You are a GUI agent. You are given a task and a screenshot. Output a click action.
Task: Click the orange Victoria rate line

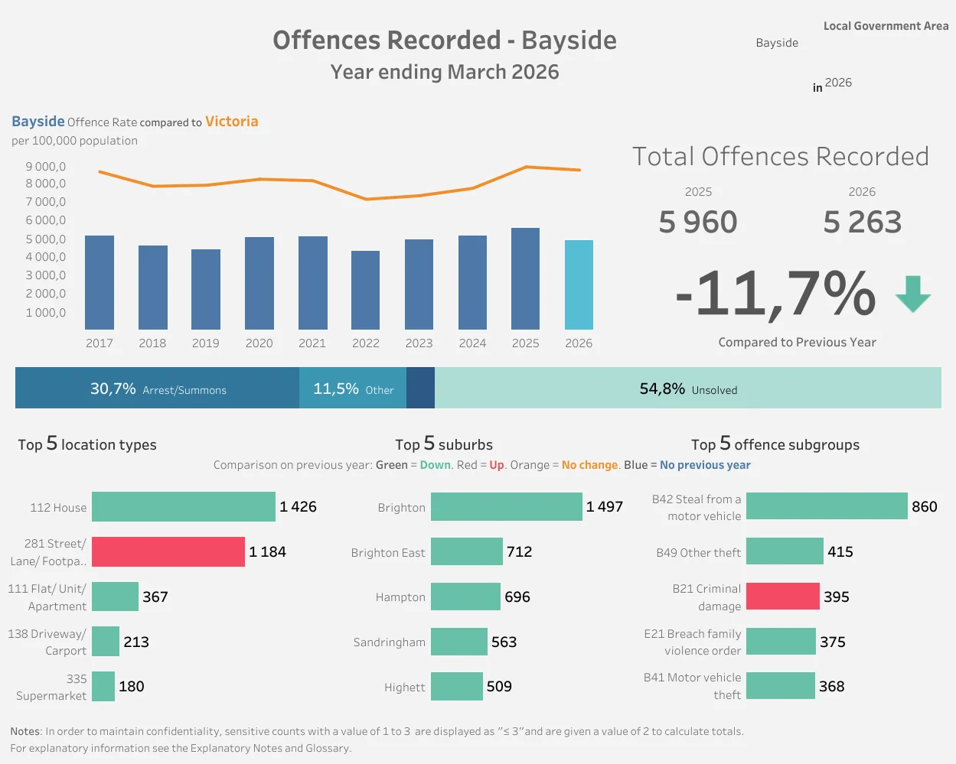point(340,182)
